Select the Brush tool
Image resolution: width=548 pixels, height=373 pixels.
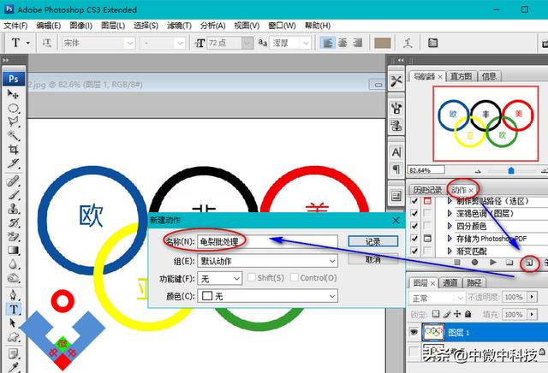[14, 195]
